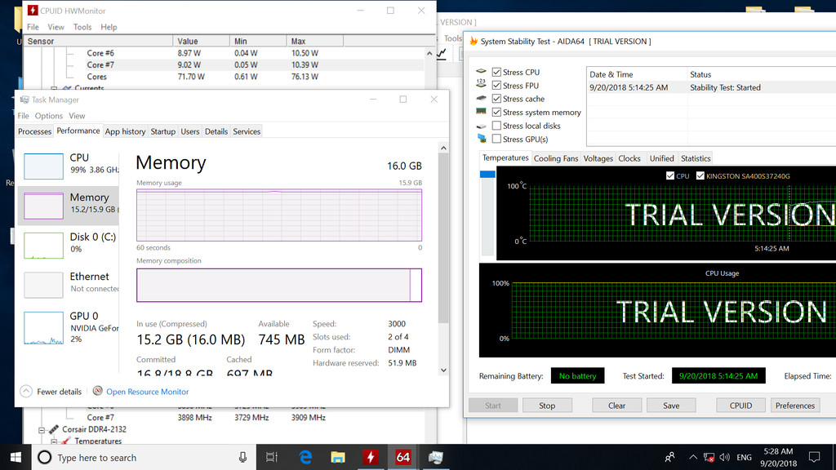
Task: Select the Temperatures tab
Action: click(x=505, y=157)
